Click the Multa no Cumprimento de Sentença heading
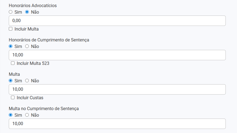The image size is (237, 133). click(44, 108)
